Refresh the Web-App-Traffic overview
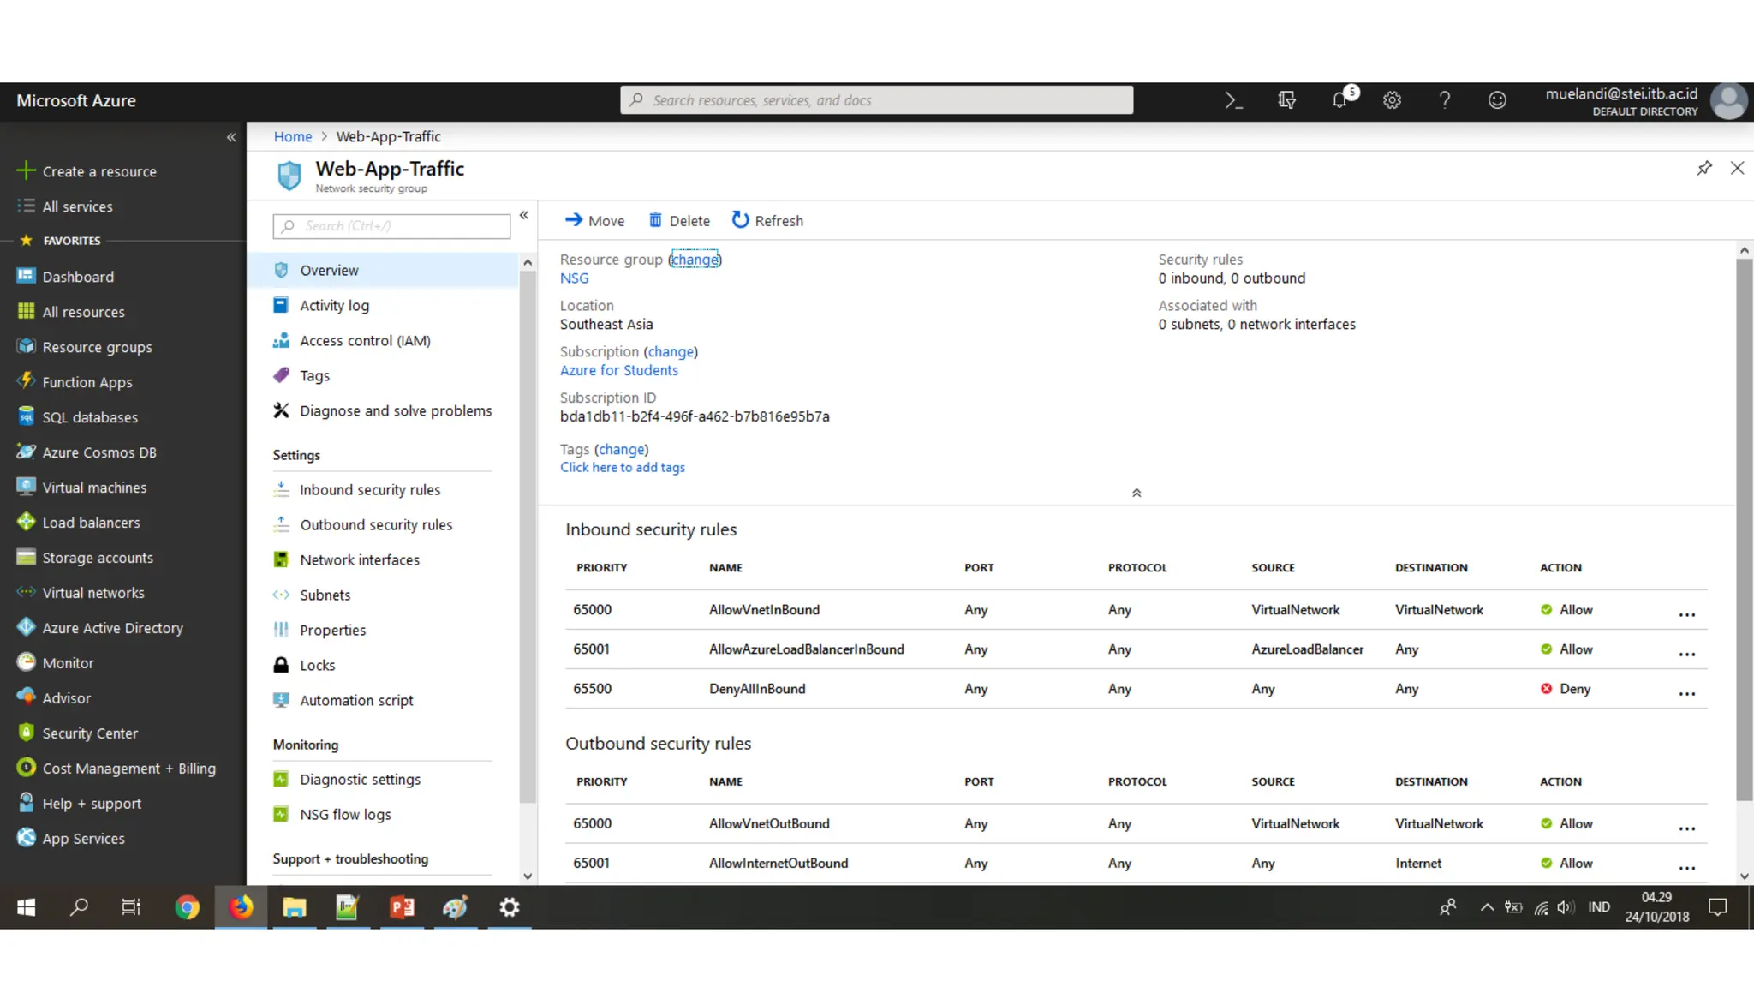Image resolution: width=1754 pixels, height=987 pixels. click(x=767, y=220)
